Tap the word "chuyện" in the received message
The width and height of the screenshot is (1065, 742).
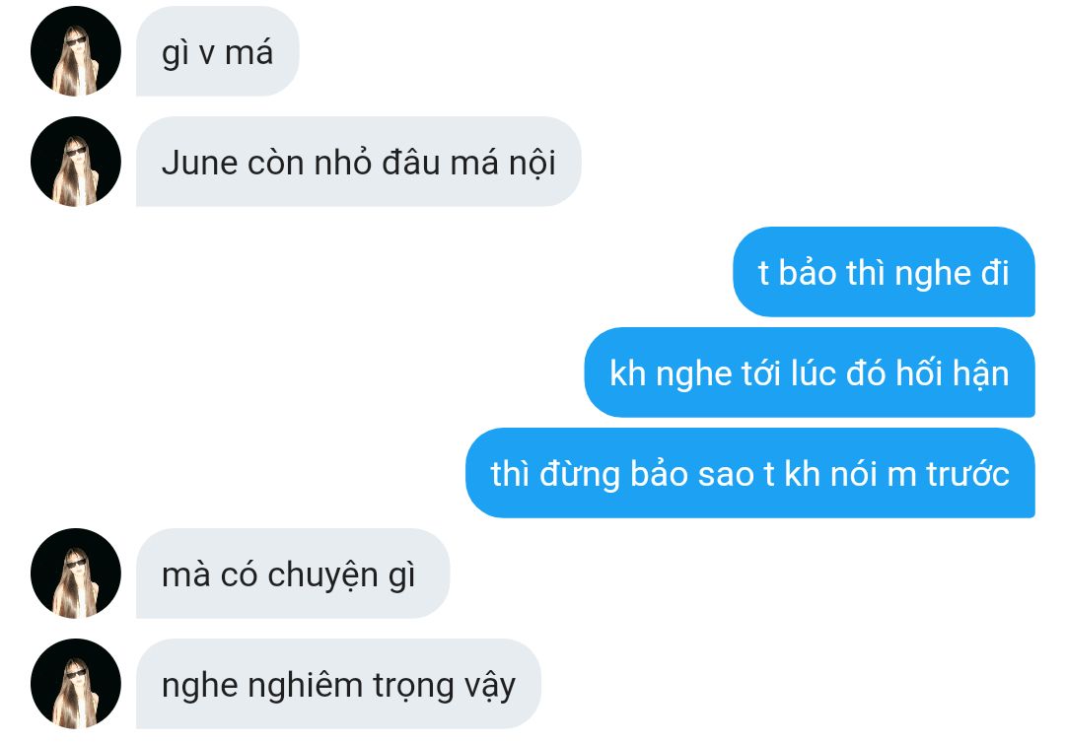[322, 575]
